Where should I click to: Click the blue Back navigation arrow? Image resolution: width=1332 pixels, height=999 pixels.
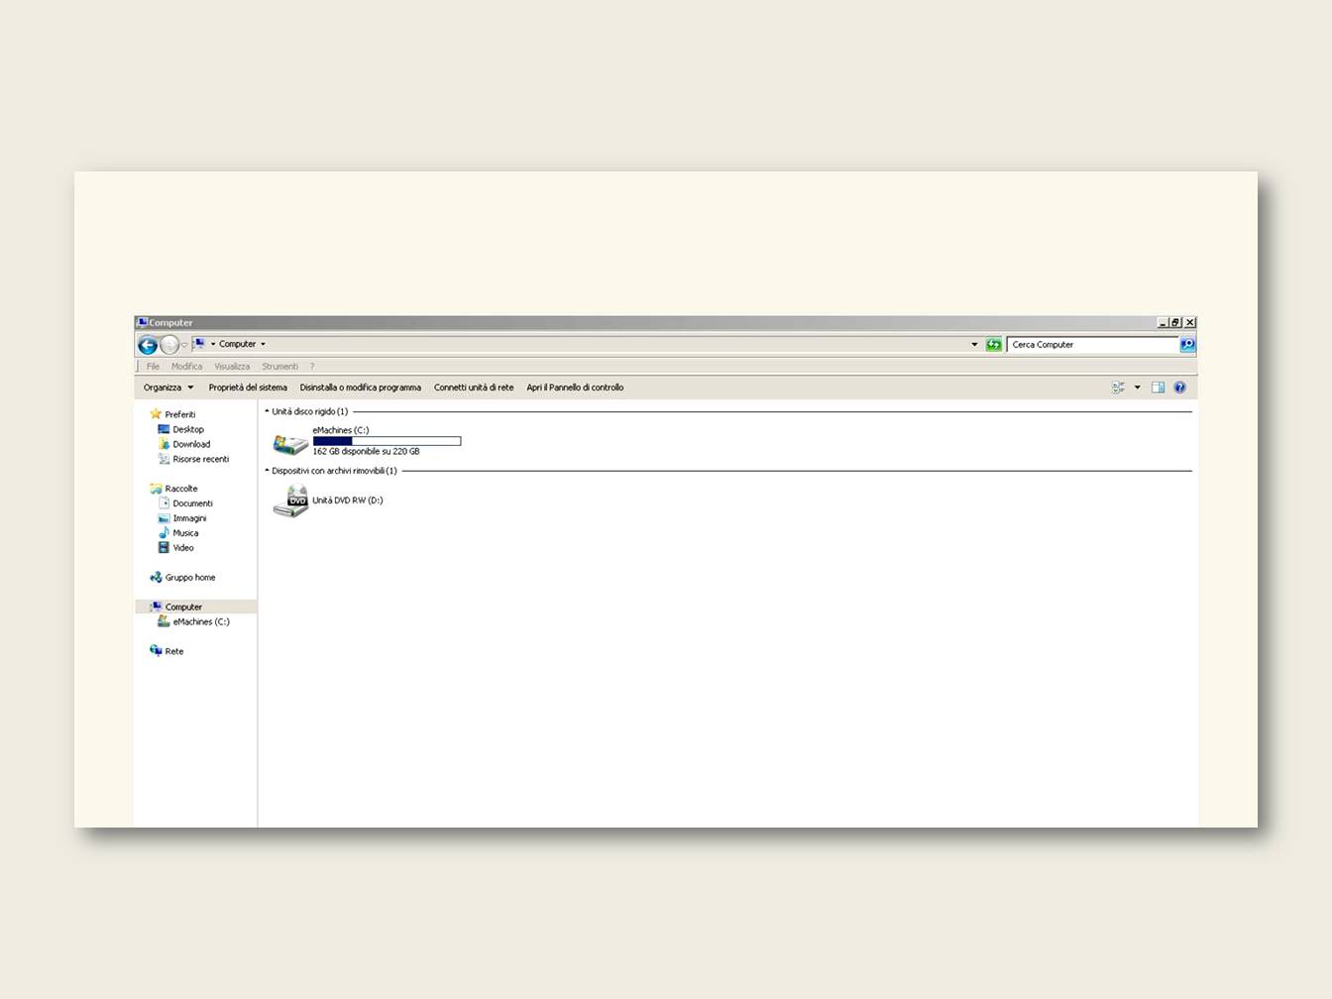[148, 345]
